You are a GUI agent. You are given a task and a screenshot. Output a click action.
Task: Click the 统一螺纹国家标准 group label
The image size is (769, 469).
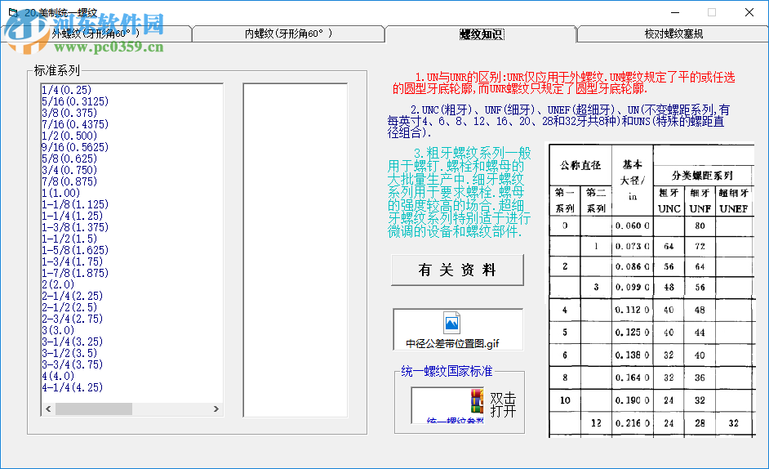click(x=447, y=371)
